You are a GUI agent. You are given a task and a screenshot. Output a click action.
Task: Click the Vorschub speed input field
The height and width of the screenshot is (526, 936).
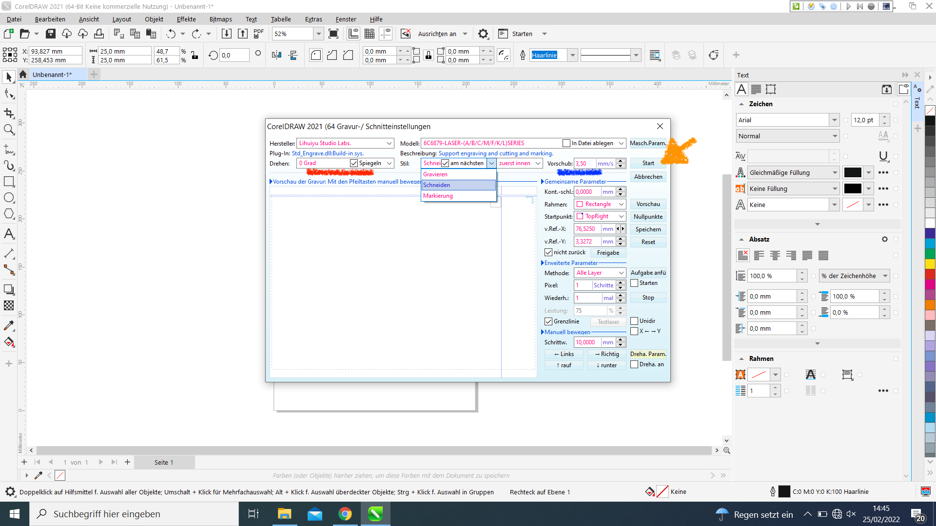click(x=585, y=164)
